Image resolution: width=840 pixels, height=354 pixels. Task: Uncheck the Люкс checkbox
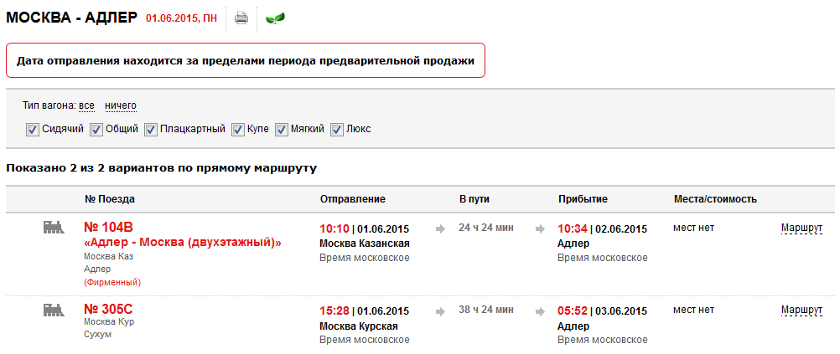click(x=337, y=130)
